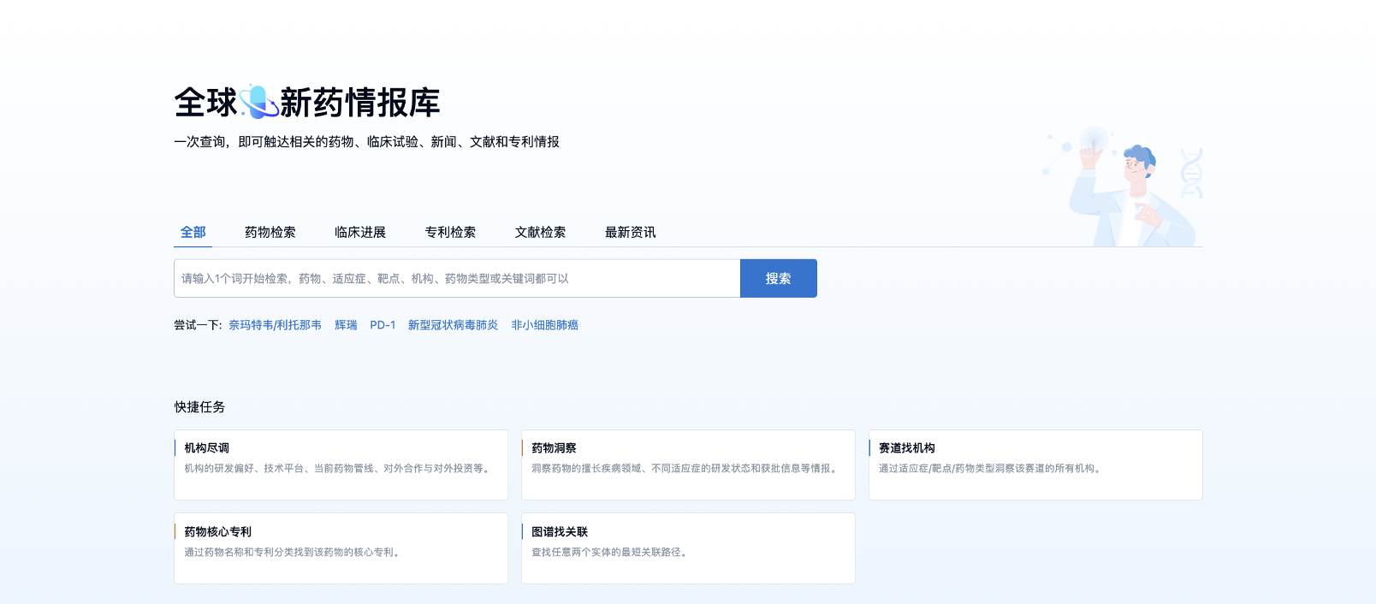Switch to the 药物检索 tab
The height and width of the screenshot is (604, 1376).
coord(270,232)
